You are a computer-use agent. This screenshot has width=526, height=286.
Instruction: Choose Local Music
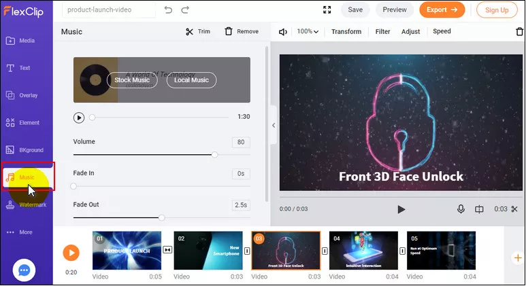(x=191, y=80)
